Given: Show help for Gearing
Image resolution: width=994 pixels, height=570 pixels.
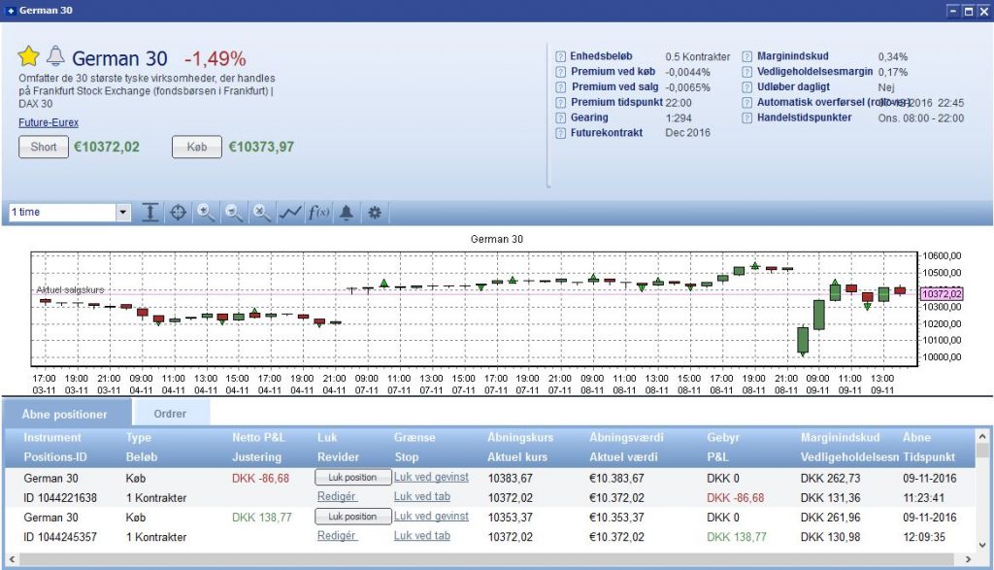Looking at the screenshot, I should [x=560, y=117].
